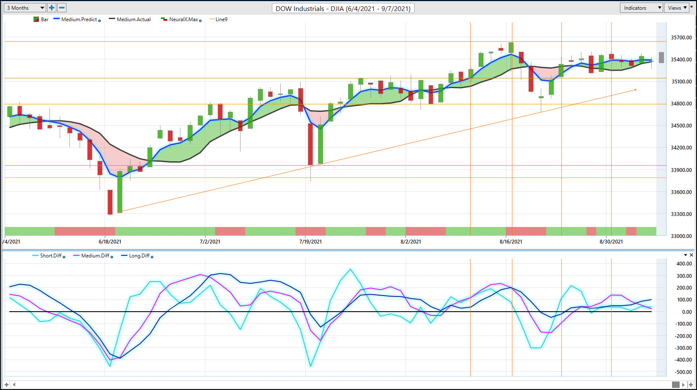The height and width of the screenshot is (390, 697).
Task: Click the horizontal scrollbar thumb
Action: (676, 384)
